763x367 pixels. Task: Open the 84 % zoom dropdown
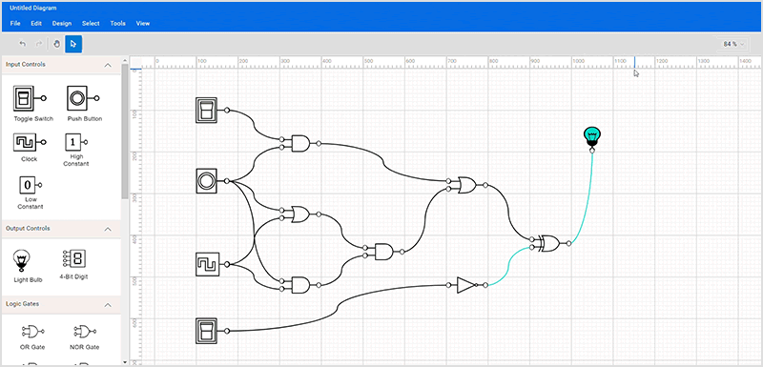click(733, 44)
